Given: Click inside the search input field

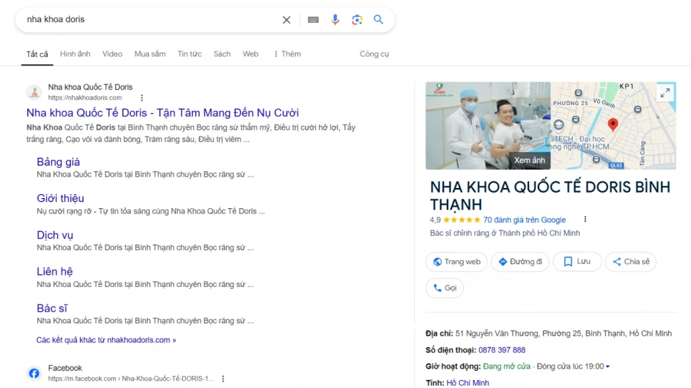Looking at the screenshot, I should click(135, 20).
